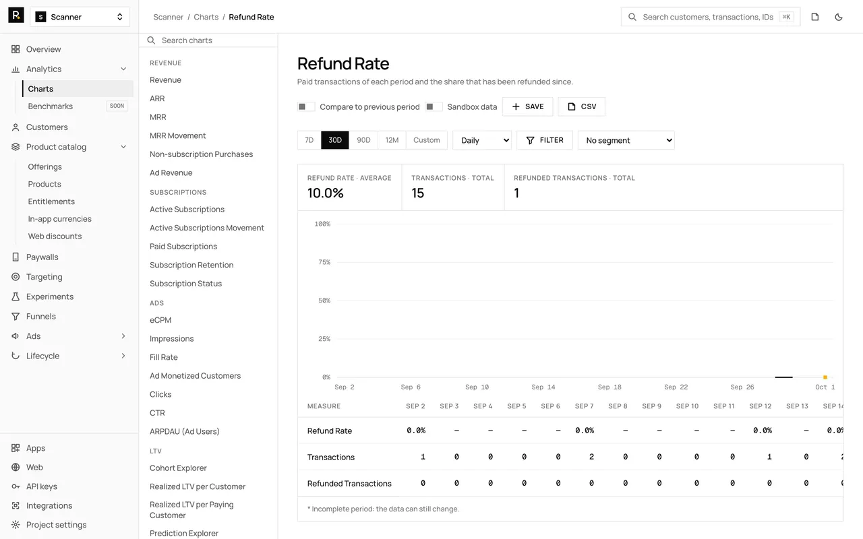This screenshot has width=863, height=539.
Task: Click the Project settings gear icon
Action: click(x=16, y=525)
